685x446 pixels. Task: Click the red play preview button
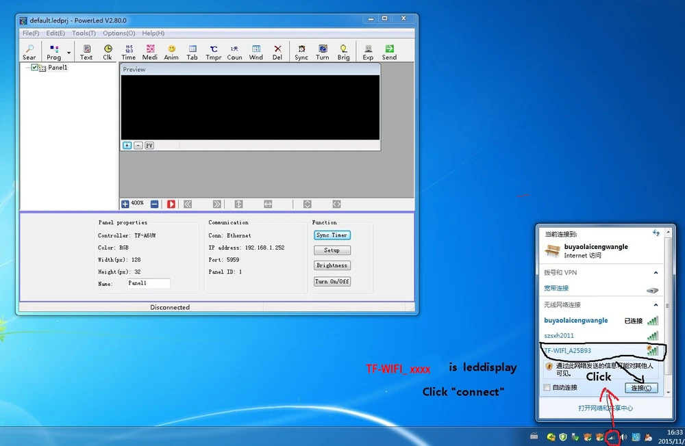point(171,204)
